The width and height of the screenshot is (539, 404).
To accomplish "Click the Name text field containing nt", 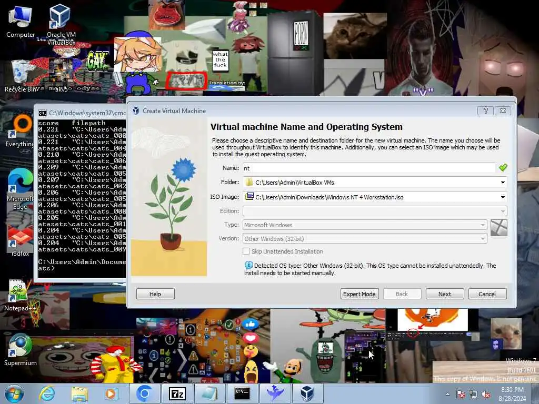I will click(369, 168).
